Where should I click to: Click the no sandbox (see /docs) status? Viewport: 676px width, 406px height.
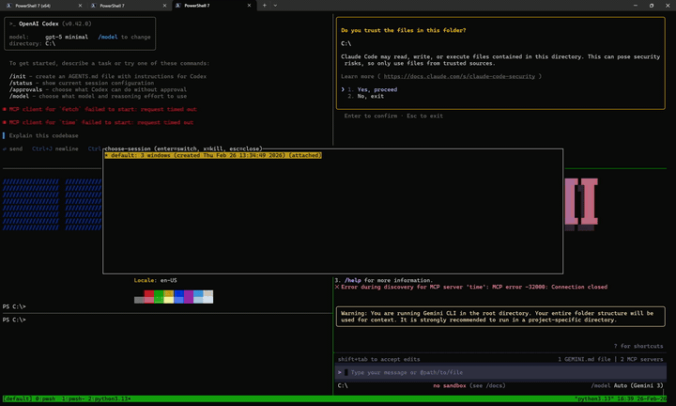click(469, 385)
